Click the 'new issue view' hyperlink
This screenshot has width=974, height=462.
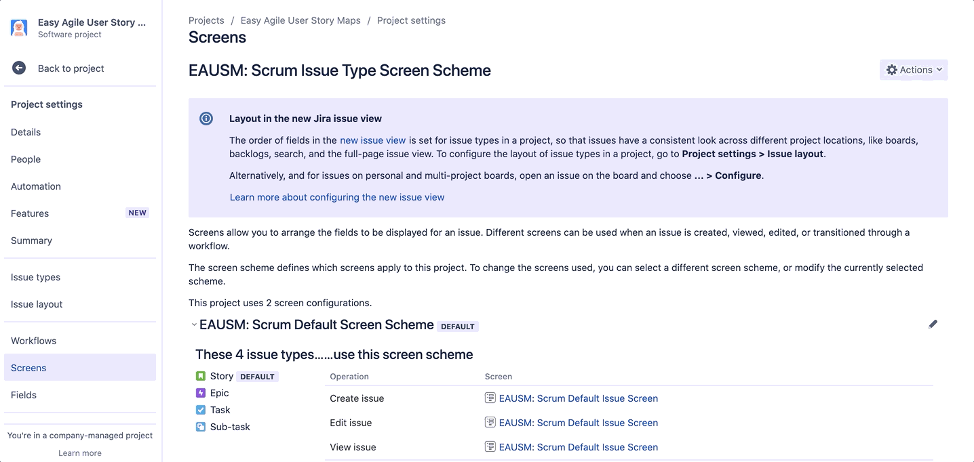coord(372,140)
